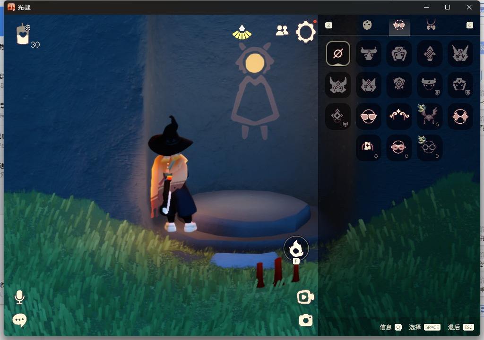Tap the glowing spirit figure on the wall
This screenshot has height=340, width=484.
point(255,91)
